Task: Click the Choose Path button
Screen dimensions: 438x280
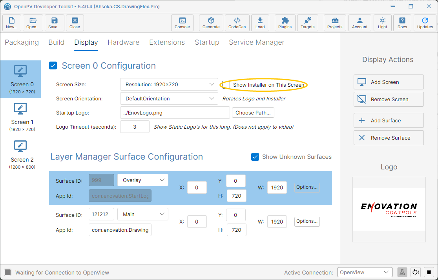Action: click(x=253, y=113)
